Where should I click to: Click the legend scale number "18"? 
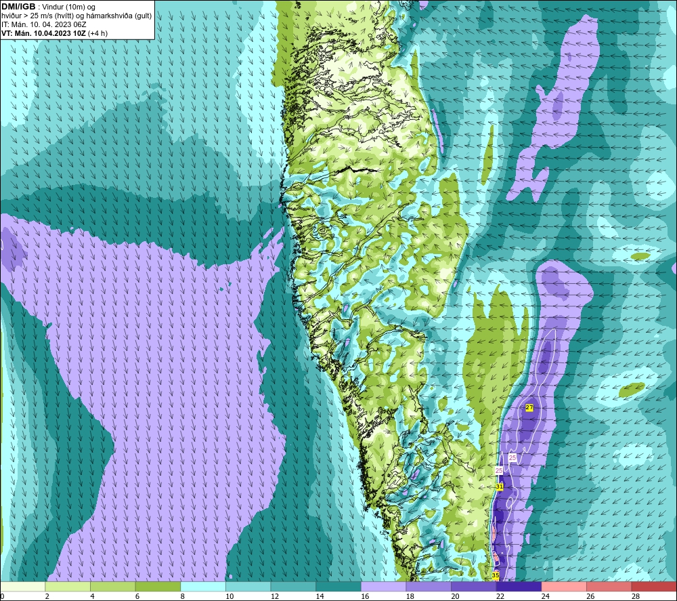tap(410, 596)
